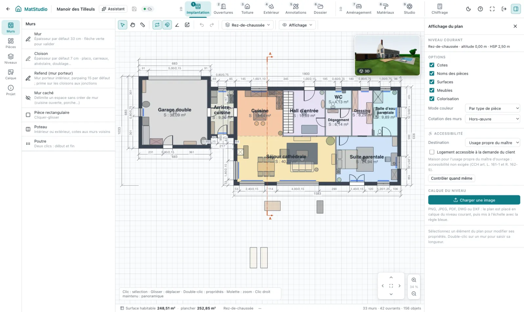
Task: Switch to the Ouvertures tab
Action: click(x=223, y=9)
